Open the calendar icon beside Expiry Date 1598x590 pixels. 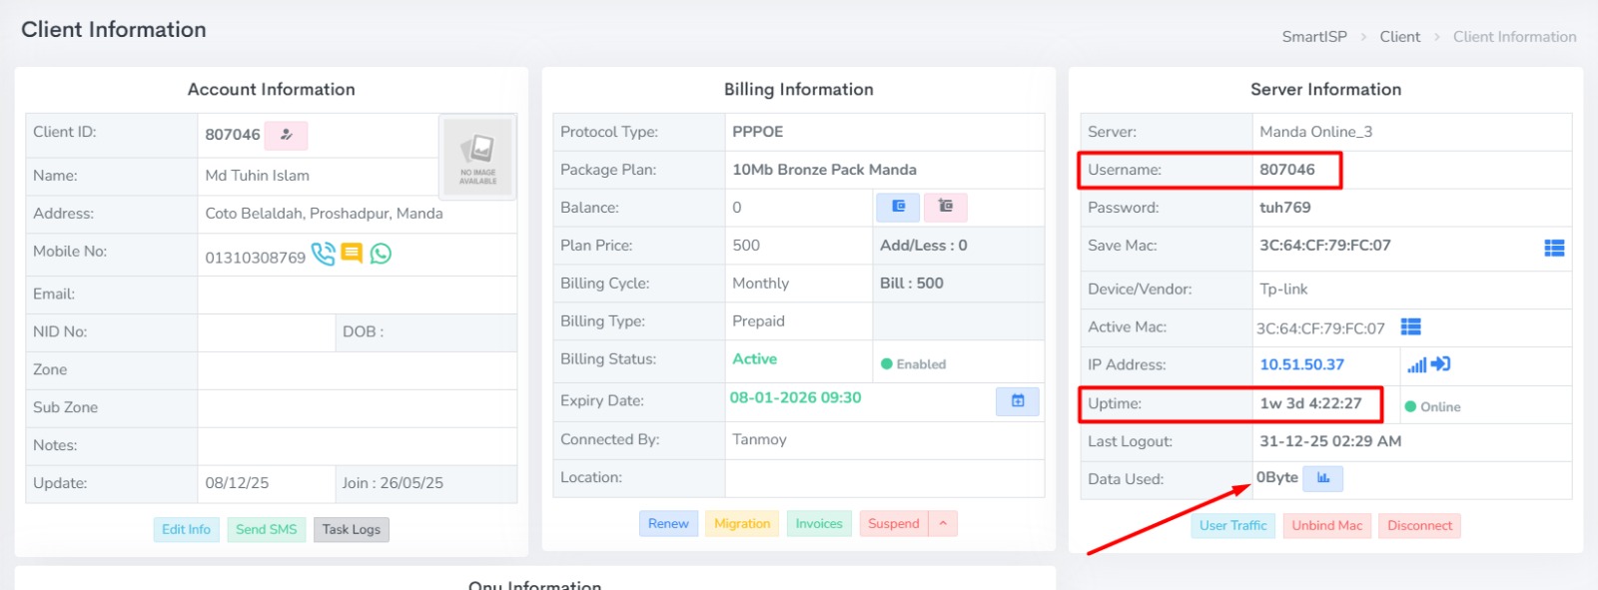1017,401
